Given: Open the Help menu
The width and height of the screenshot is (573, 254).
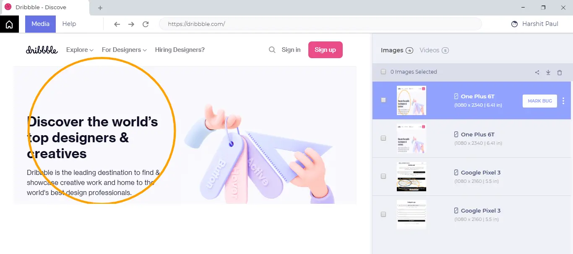Looking at the screenshot, I should pos(69,24).
